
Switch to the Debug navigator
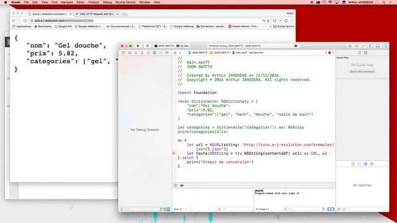coord(154,53)
